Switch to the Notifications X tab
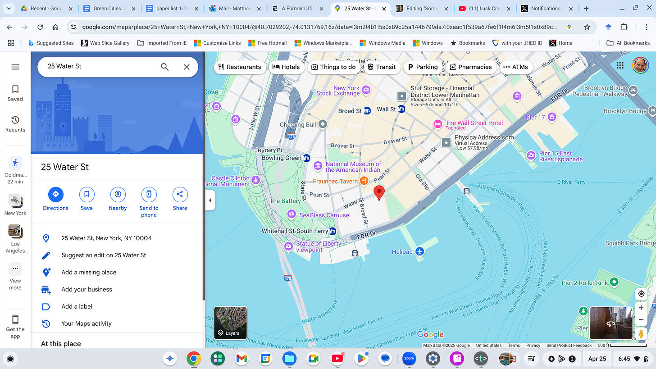The image size is (656, 369). (x=547, y=9)
